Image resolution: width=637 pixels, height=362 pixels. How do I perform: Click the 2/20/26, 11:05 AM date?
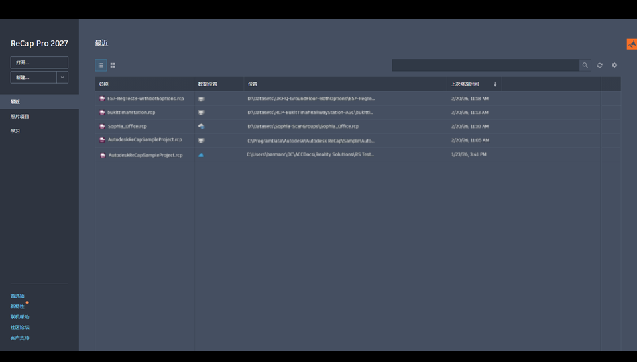[470, 140]
